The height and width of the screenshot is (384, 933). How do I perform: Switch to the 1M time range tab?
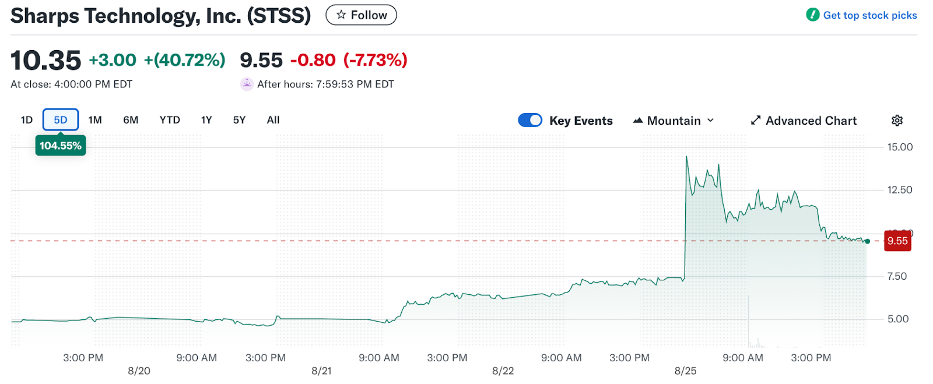coord(94,119)
